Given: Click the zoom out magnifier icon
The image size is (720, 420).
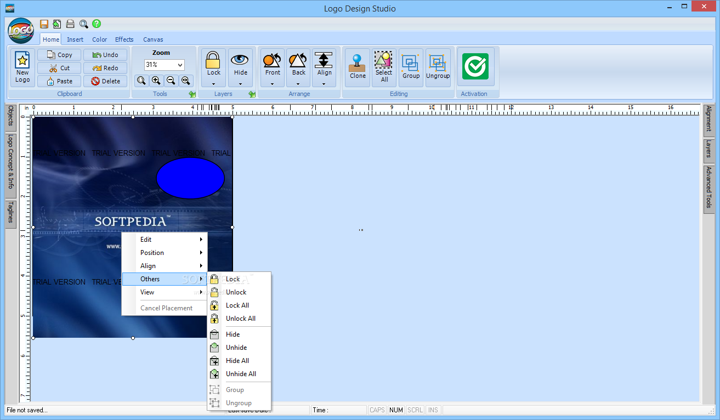Looking at the screenshot, I should click(x=171, y=81).
